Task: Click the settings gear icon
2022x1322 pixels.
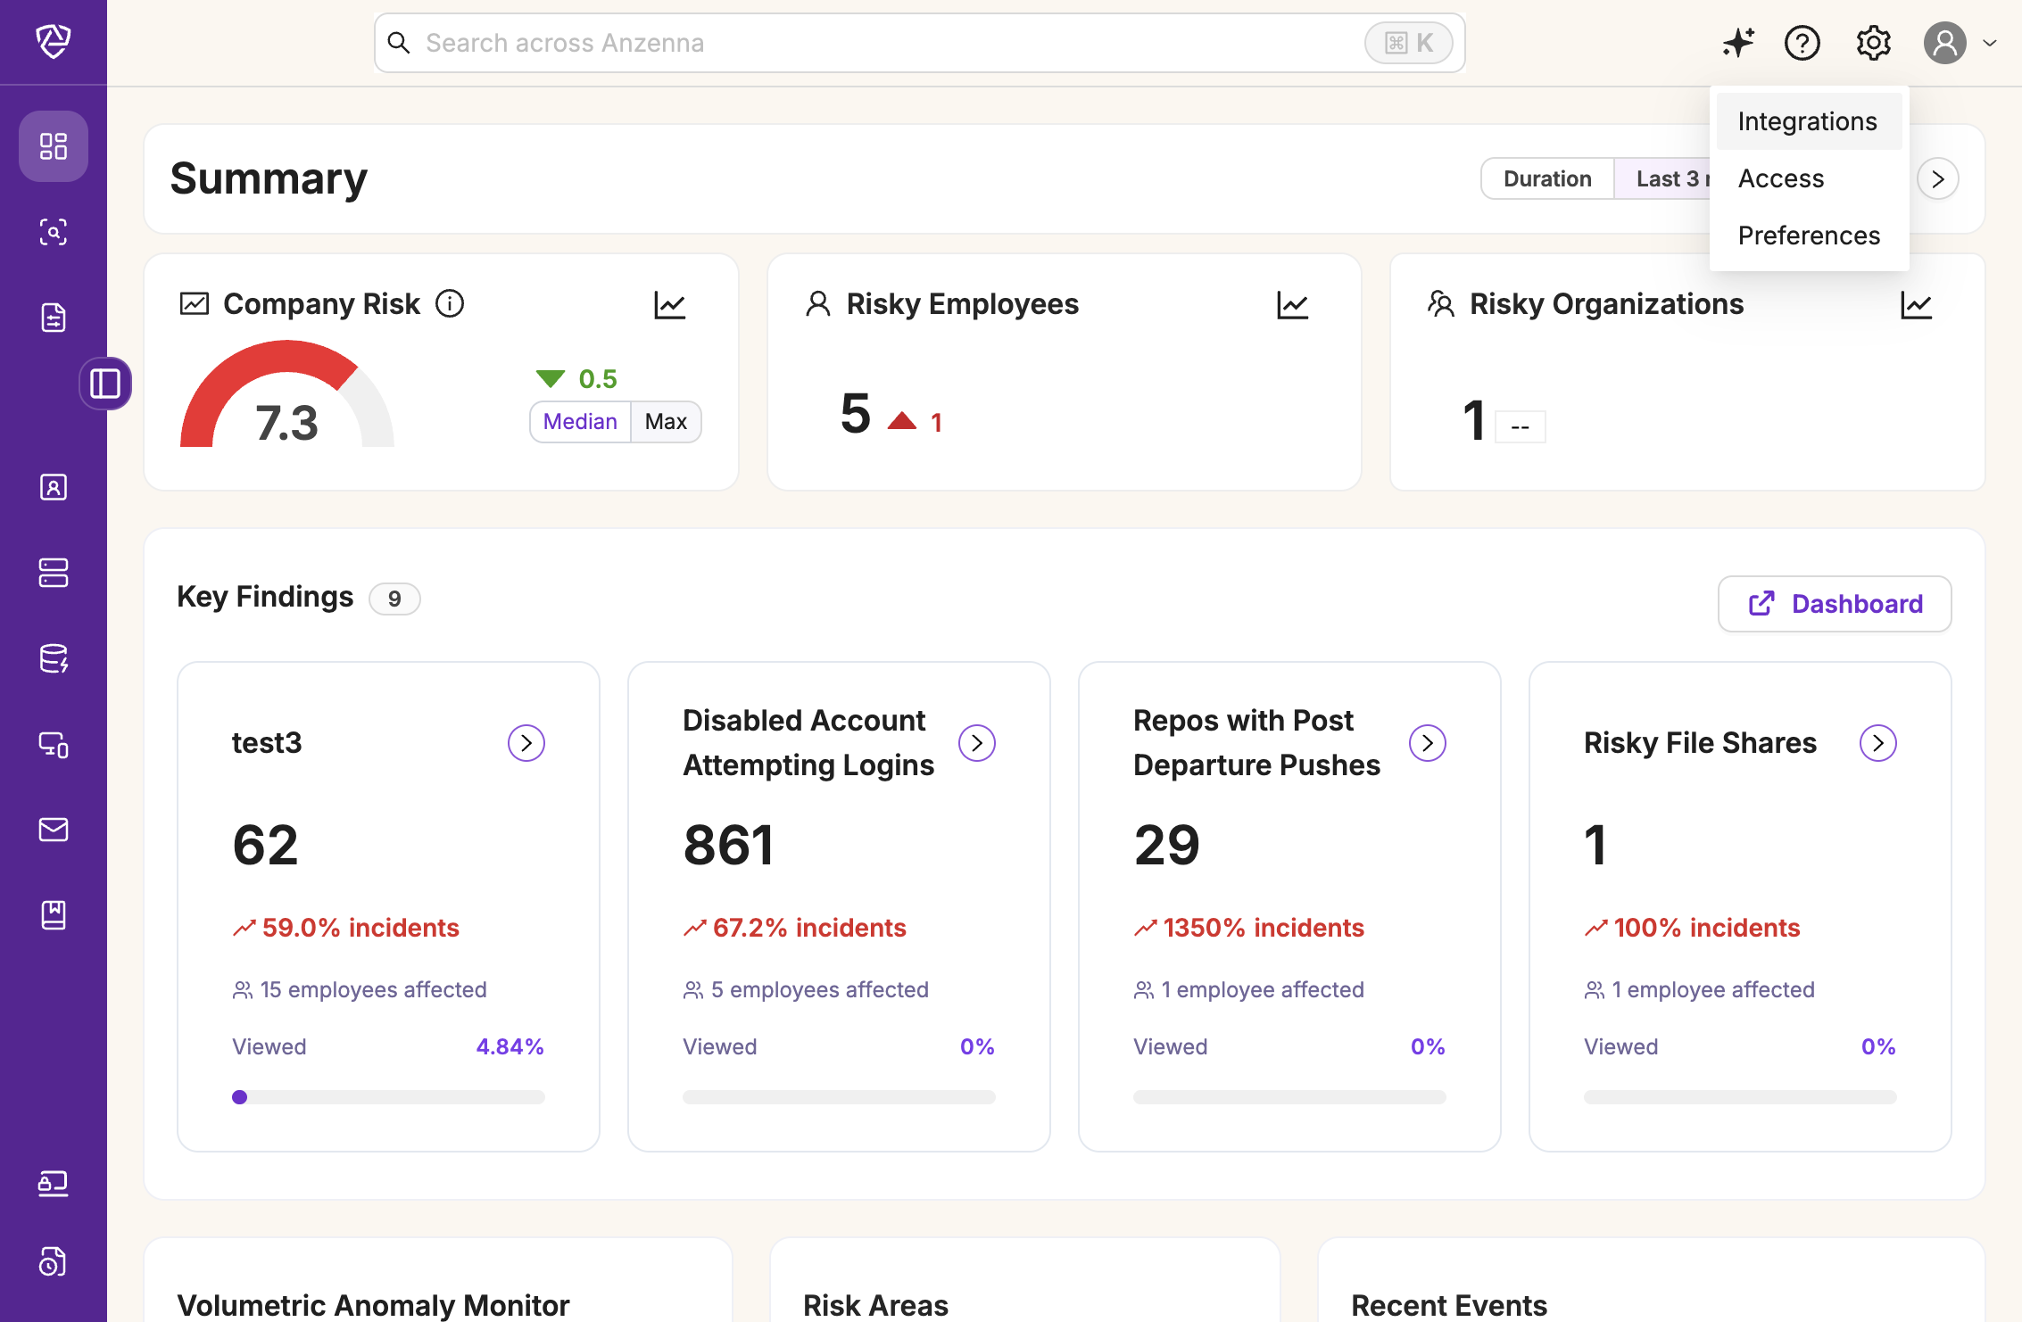Action: (x=1873, y=43)
